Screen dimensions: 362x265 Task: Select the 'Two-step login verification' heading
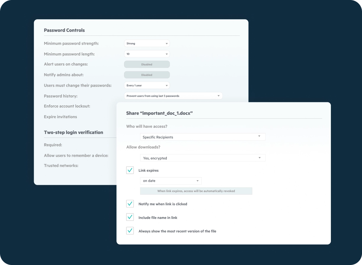click(73, 132)
